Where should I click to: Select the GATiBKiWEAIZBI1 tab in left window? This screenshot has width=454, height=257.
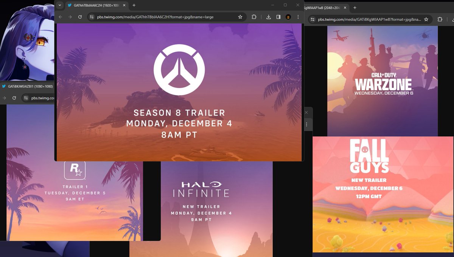[27, 86]
